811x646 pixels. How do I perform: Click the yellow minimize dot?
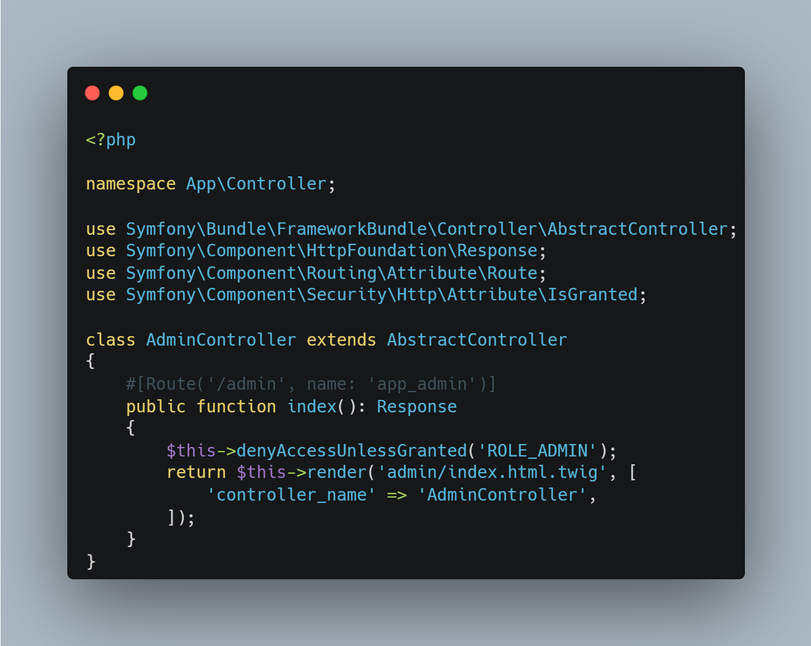[116, 93]
